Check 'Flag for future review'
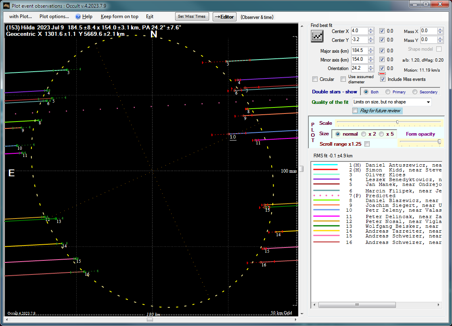 [x=355, y=111]
